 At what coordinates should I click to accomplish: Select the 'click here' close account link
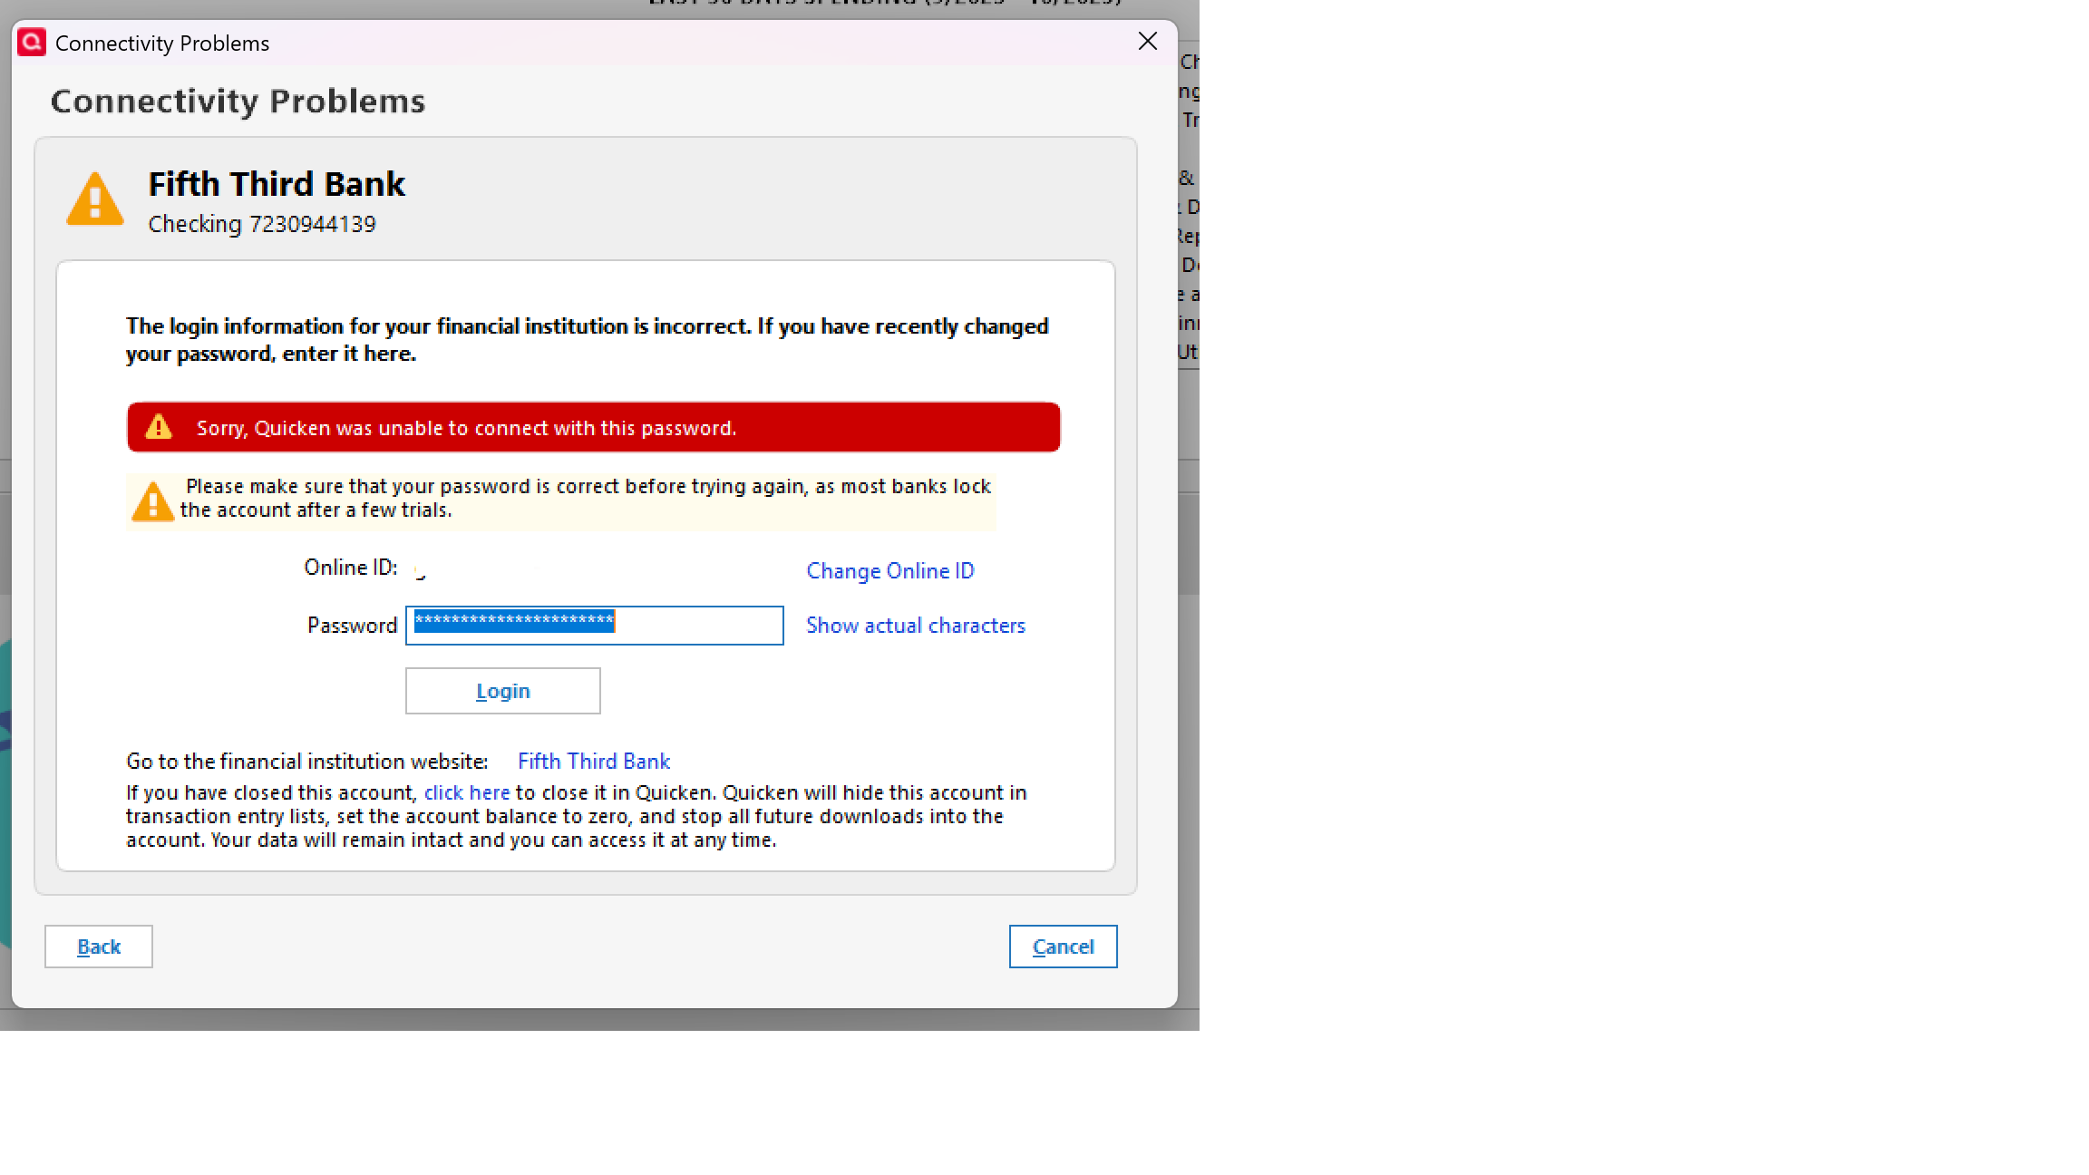[x=467, y=793]
